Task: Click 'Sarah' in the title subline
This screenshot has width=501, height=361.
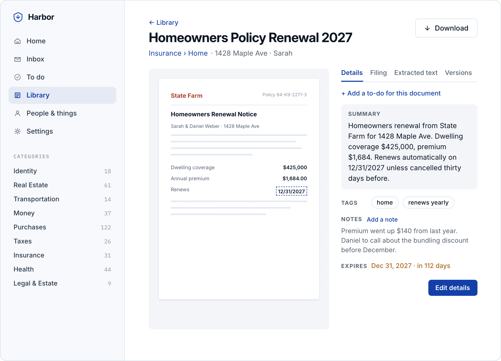Action: tap(283, 53)
